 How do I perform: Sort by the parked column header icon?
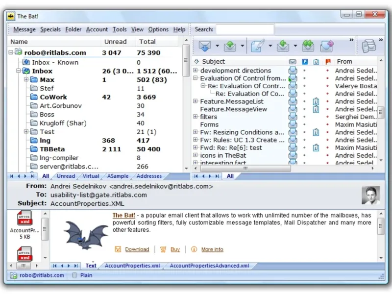click(304, 62)
